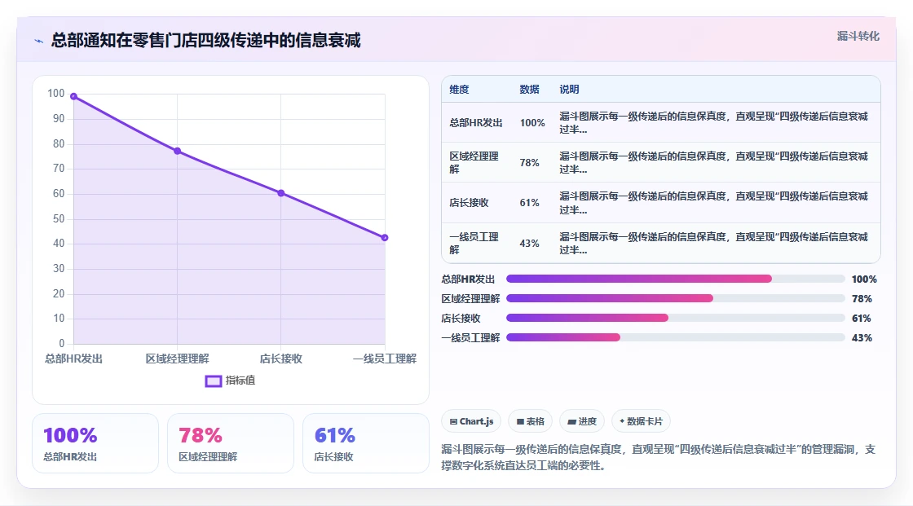Open the 78% 区域经理理解 data card
Screen dimensions: 913x506
[231, 443]
